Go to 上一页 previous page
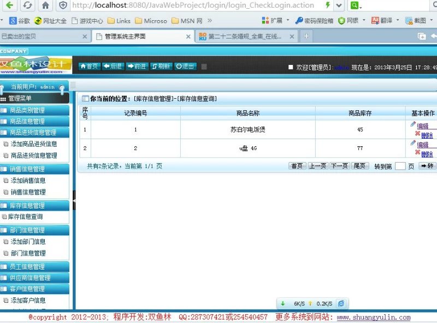The width and height of the screenshot is (437, 323). [x=318, y=166]
